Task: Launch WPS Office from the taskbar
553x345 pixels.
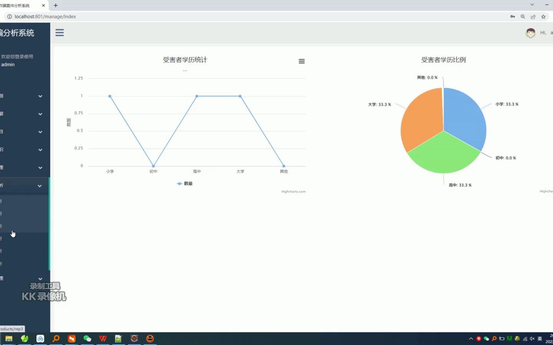Action: pyautogui.click(x=103, y=339)
